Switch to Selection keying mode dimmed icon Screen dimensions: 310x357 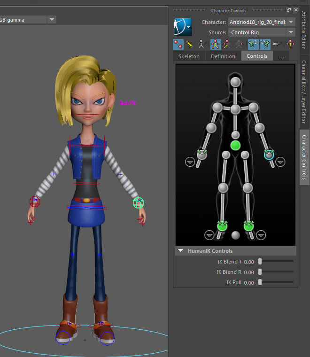tap(239, 44)
